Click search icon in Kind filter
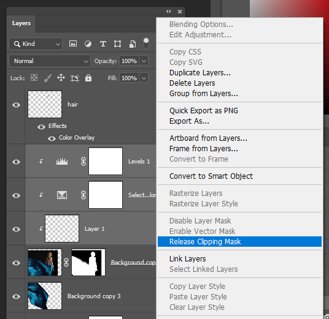The image size is (329, 319). [x=17, y=44]
